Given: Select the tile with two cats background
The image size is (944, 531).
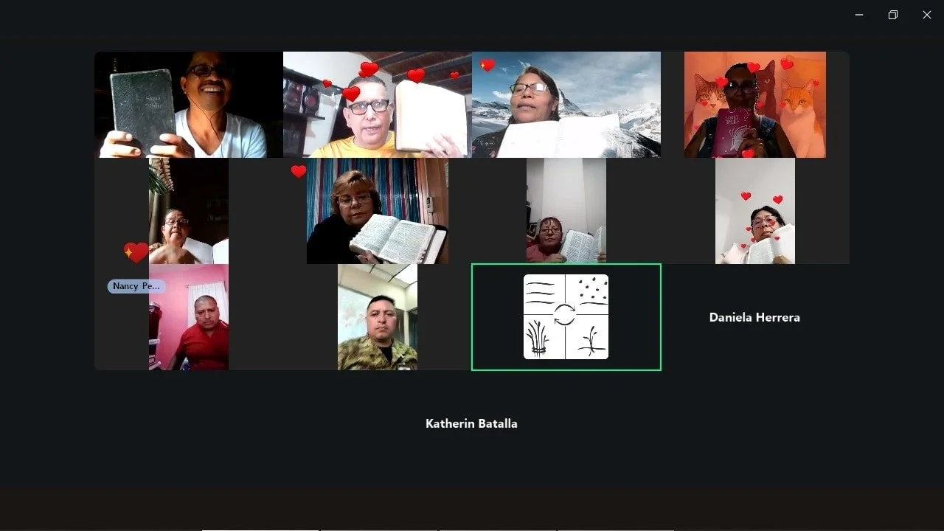Looking at the screenshot, I should [x=755, y=105].
